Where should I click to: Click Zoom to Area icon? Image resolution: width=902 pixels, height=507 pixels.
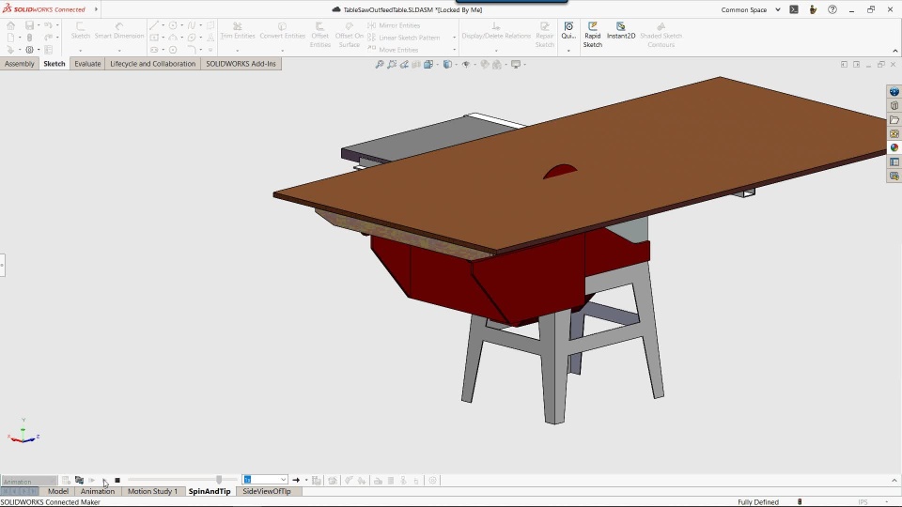[392, 65]
